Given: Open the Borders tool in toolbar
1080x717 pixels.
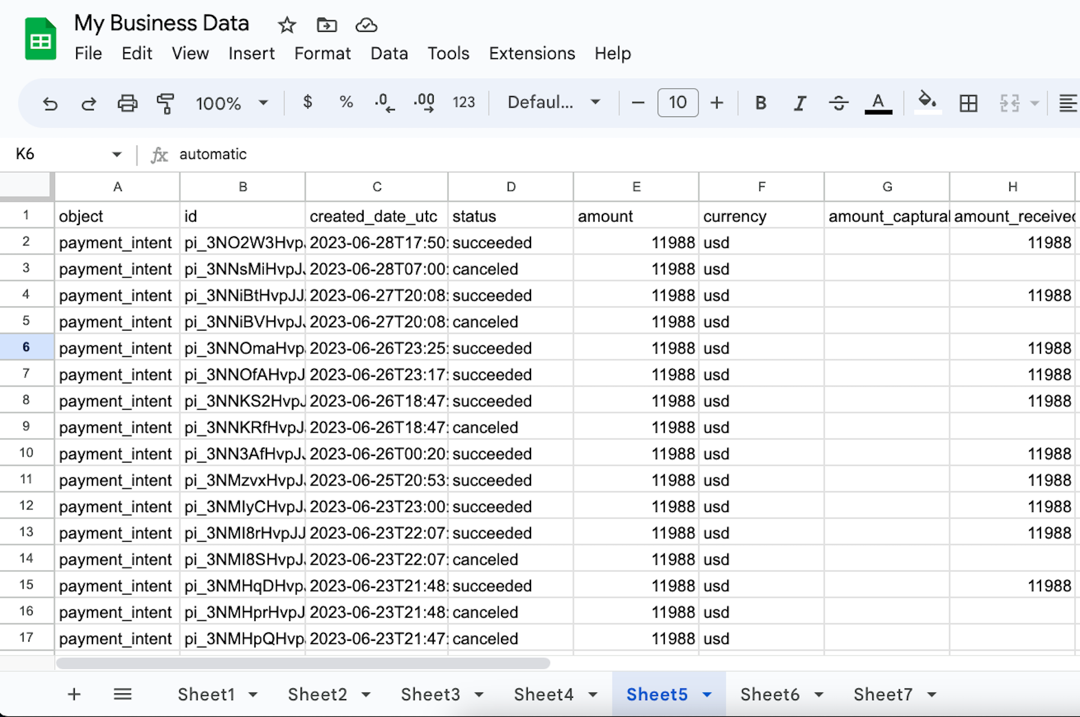Looking at the screenshot, I should pos(968,103).
